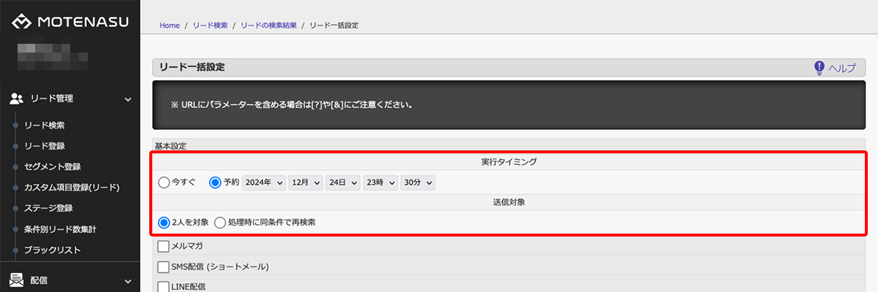
Task: Select the 今すぐ radio button
Action: point(164,182)
